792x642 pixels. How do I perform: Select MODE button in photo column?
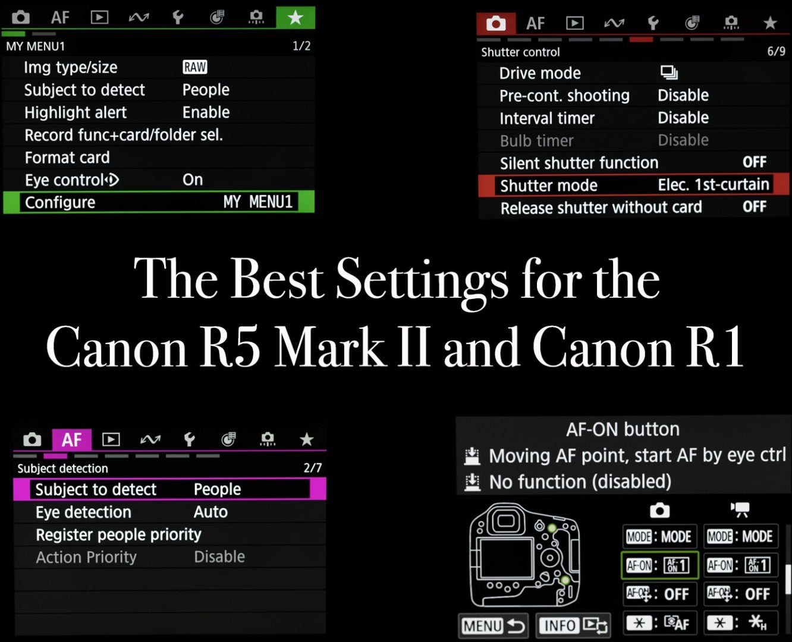(x=659, y=537)
